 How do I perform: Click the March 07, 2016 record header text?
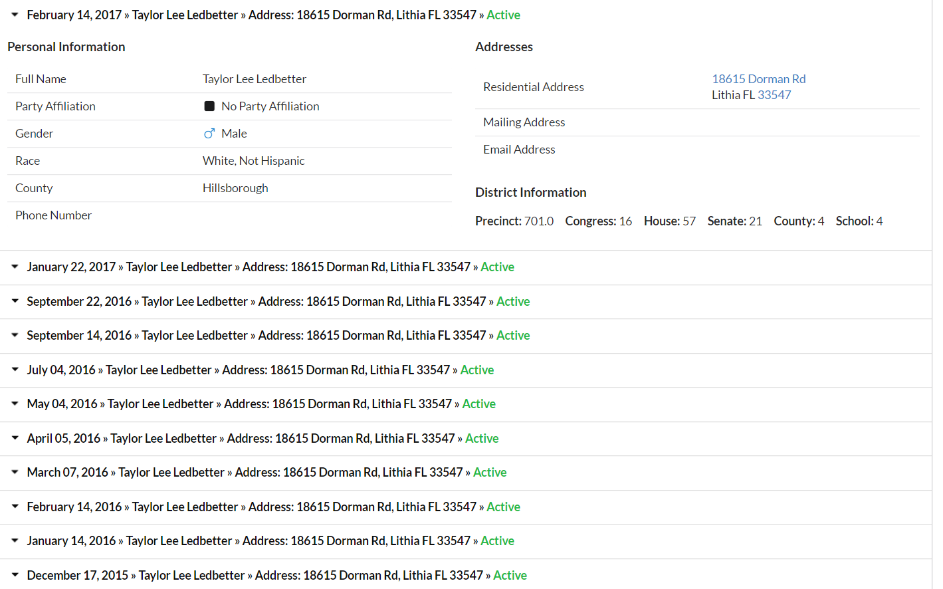[x=266, y=472]
